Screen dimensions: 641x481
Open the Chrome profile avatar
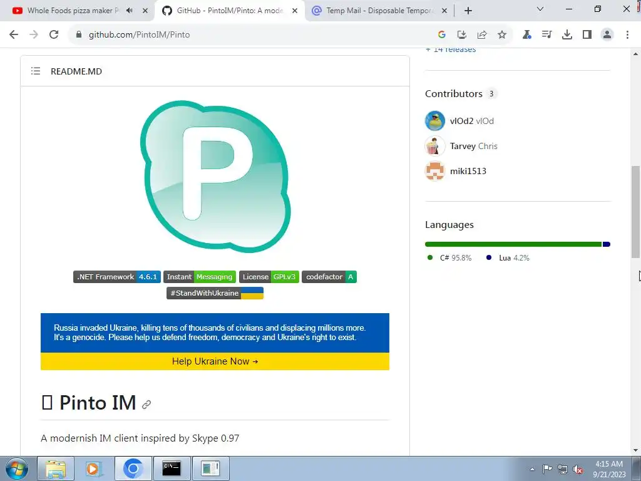pos(607,35)
